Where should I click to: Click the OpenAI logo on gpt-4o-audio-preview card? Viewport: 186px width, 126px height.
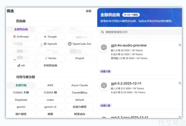point(104,48)
